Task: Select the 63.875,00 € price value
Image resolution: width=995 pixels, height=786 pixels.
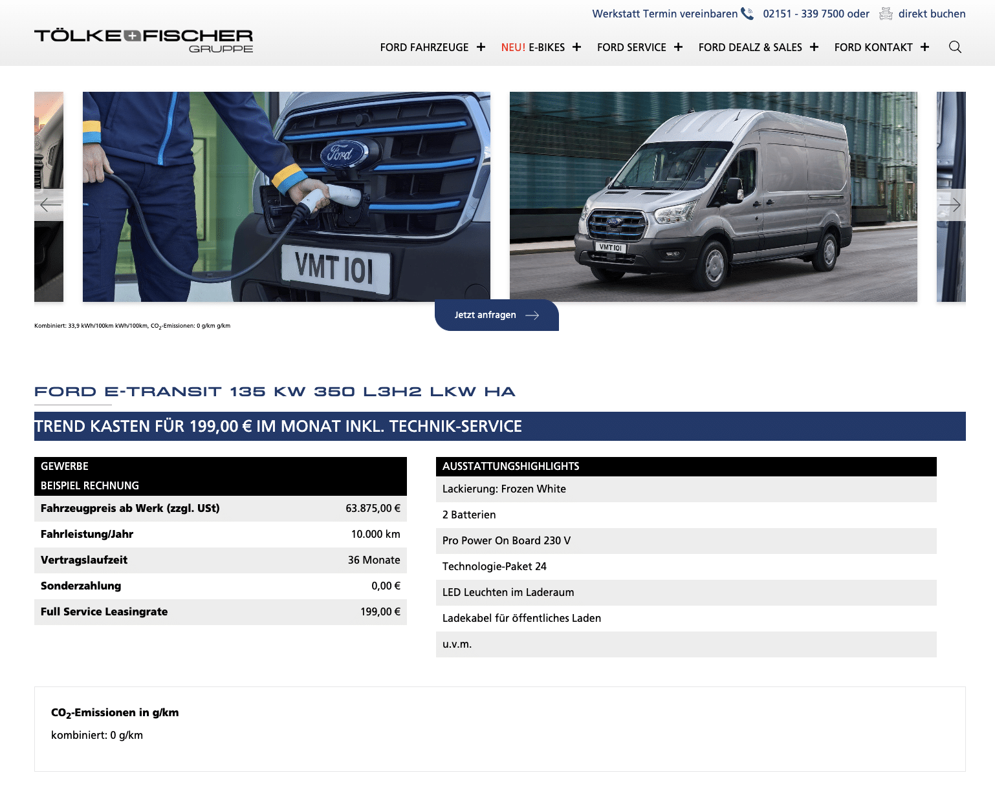Action: coord(373,508)
